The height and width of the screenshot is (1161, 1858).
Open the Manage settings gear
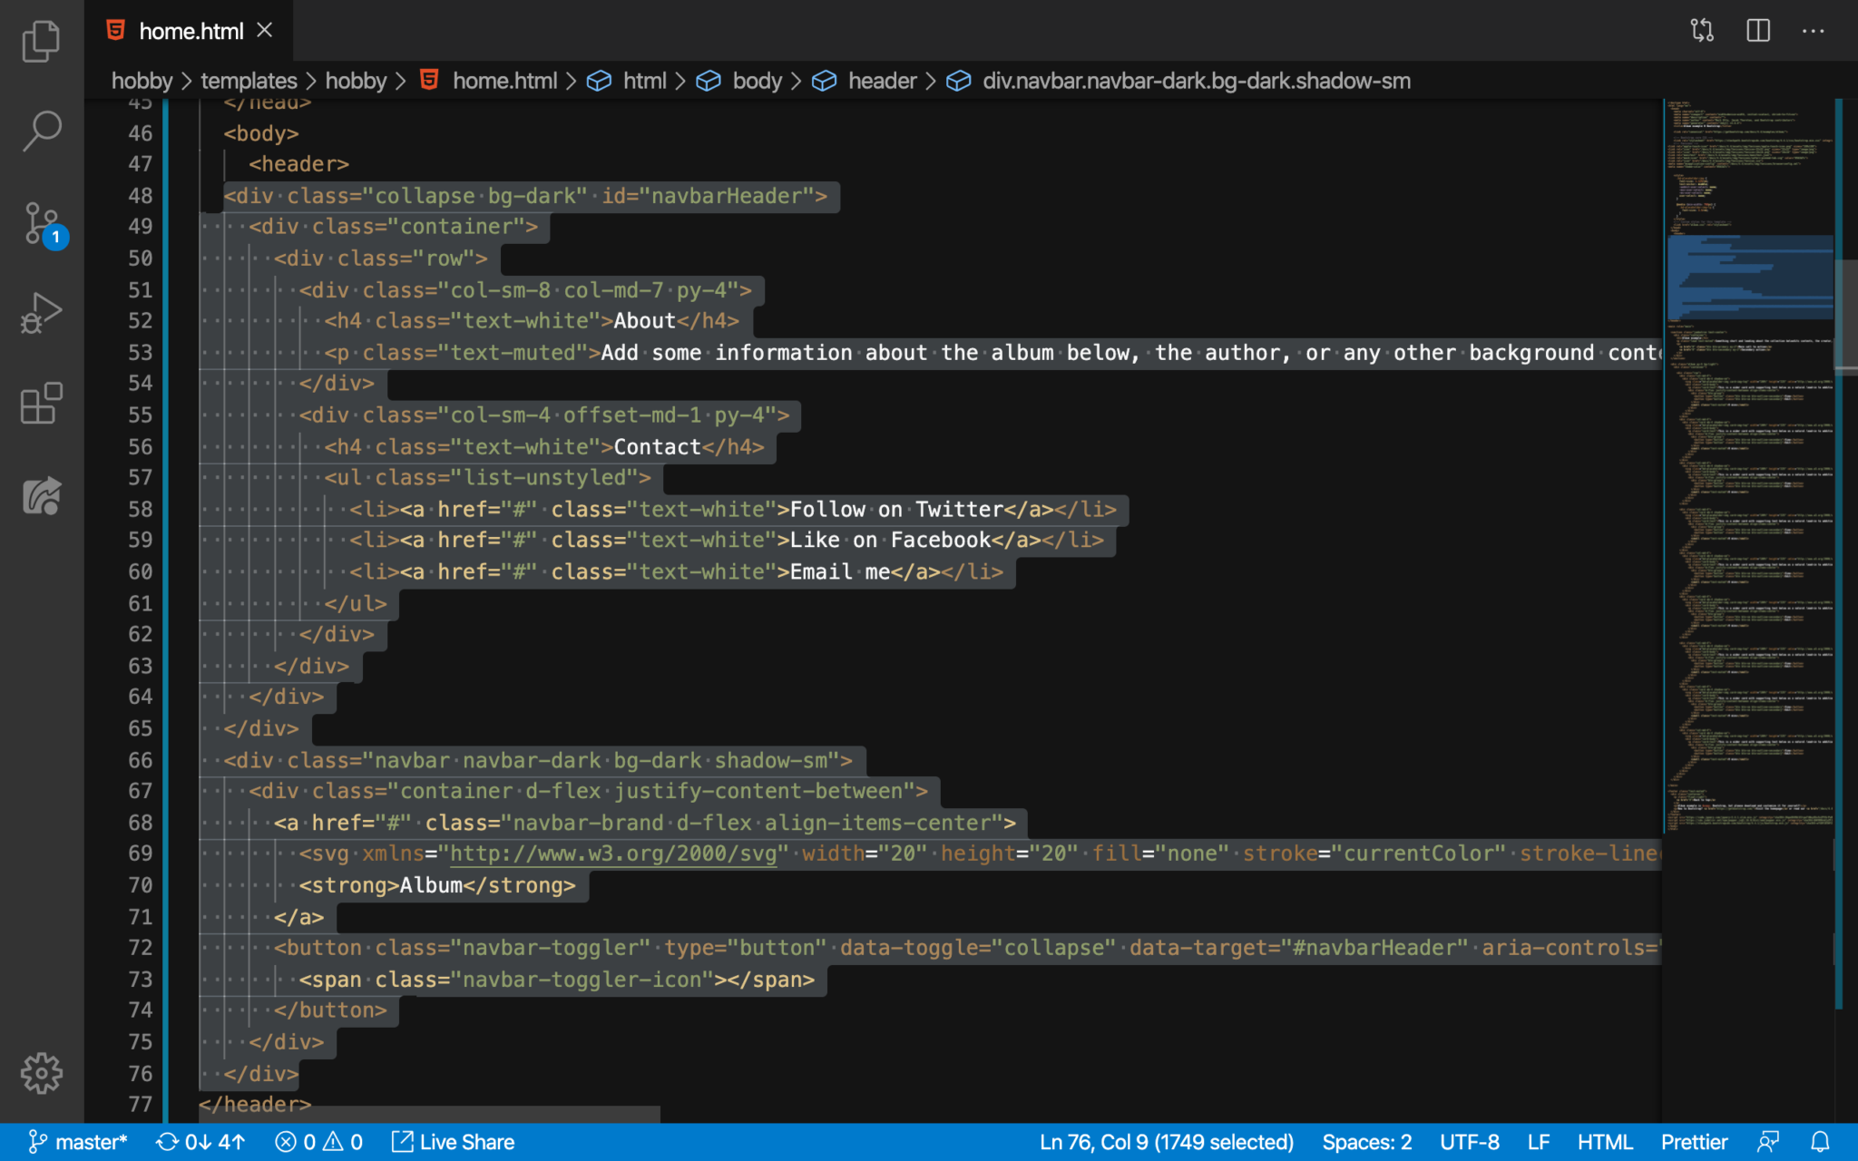click(x=41, y=1073)
